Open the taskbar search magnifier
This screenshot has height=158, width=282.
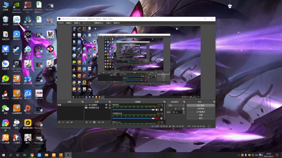11,155
